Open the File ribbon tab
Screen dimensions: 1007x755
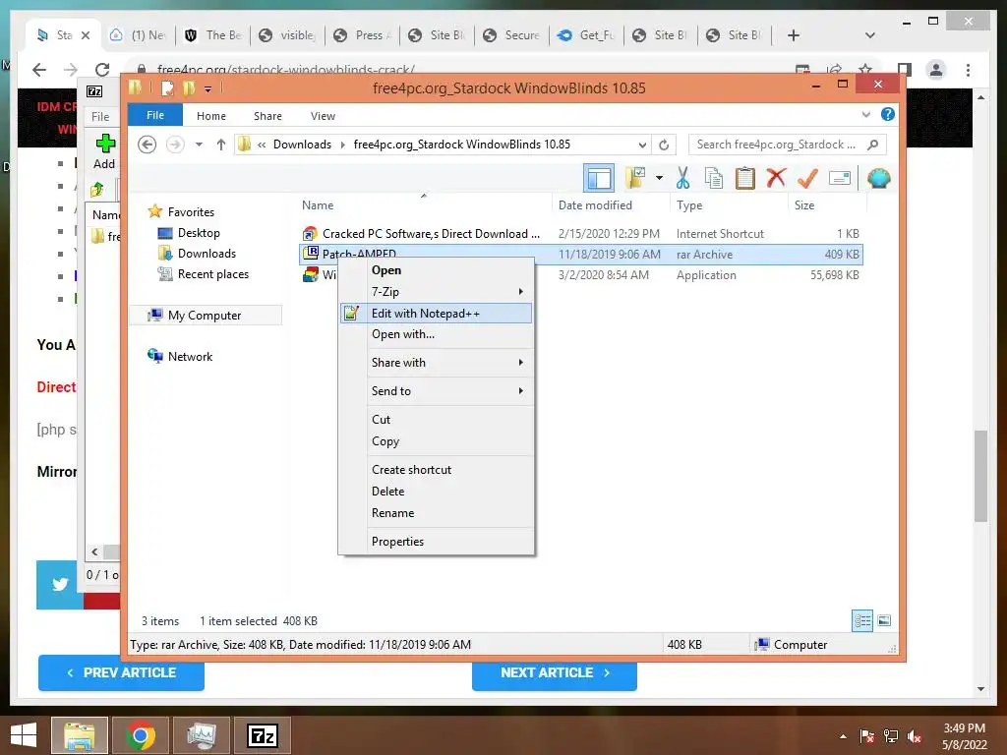(155, 115)
